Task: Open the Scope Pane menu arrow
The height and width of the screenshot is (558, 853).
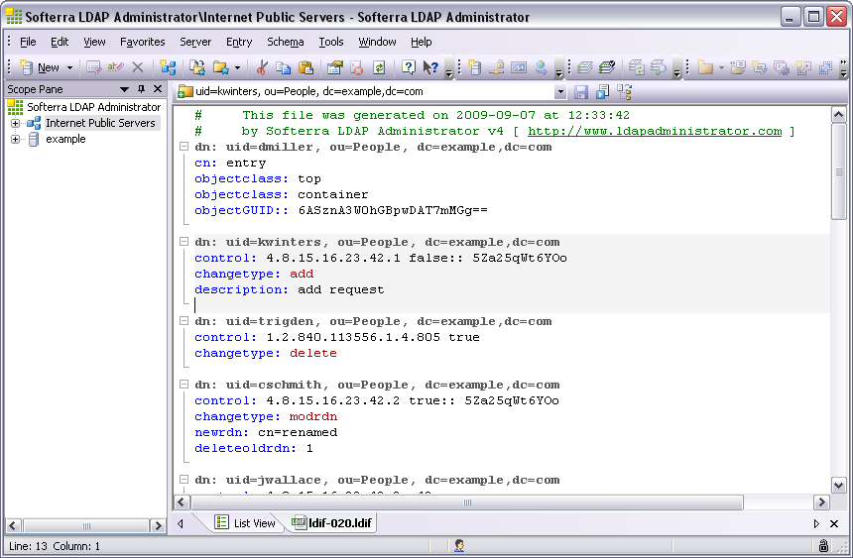Action: coord(124,89)
